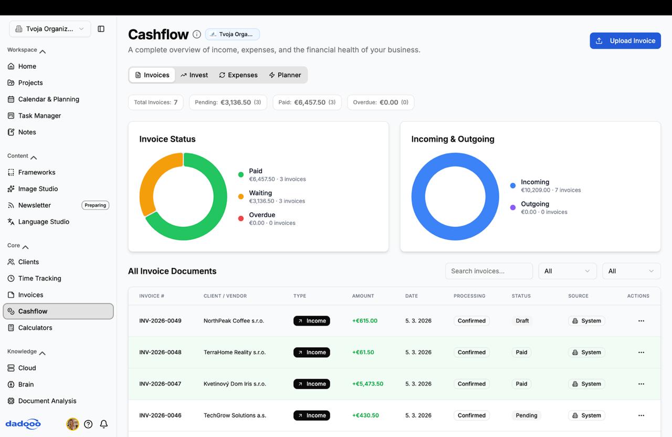Open Image Studio from the sidebar
672x437 pixels.
[38, 189]
